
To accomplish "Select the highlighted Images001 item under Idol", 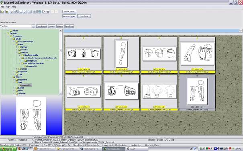I will point(27,85).
